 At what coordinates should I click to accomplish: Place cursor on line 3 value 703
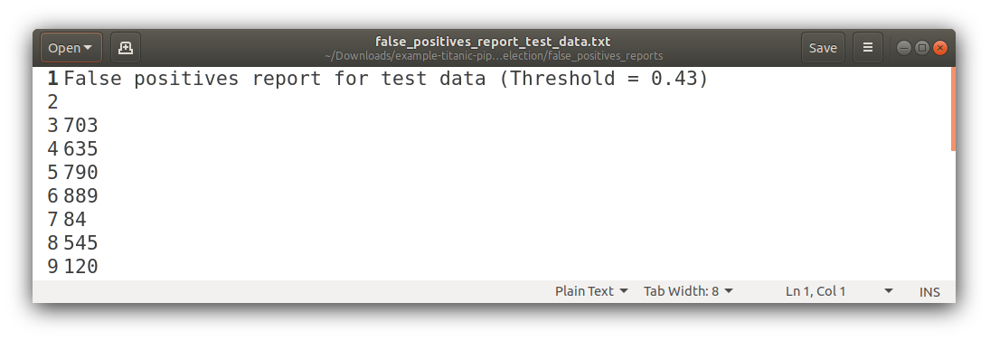click(x=80, y=125)
